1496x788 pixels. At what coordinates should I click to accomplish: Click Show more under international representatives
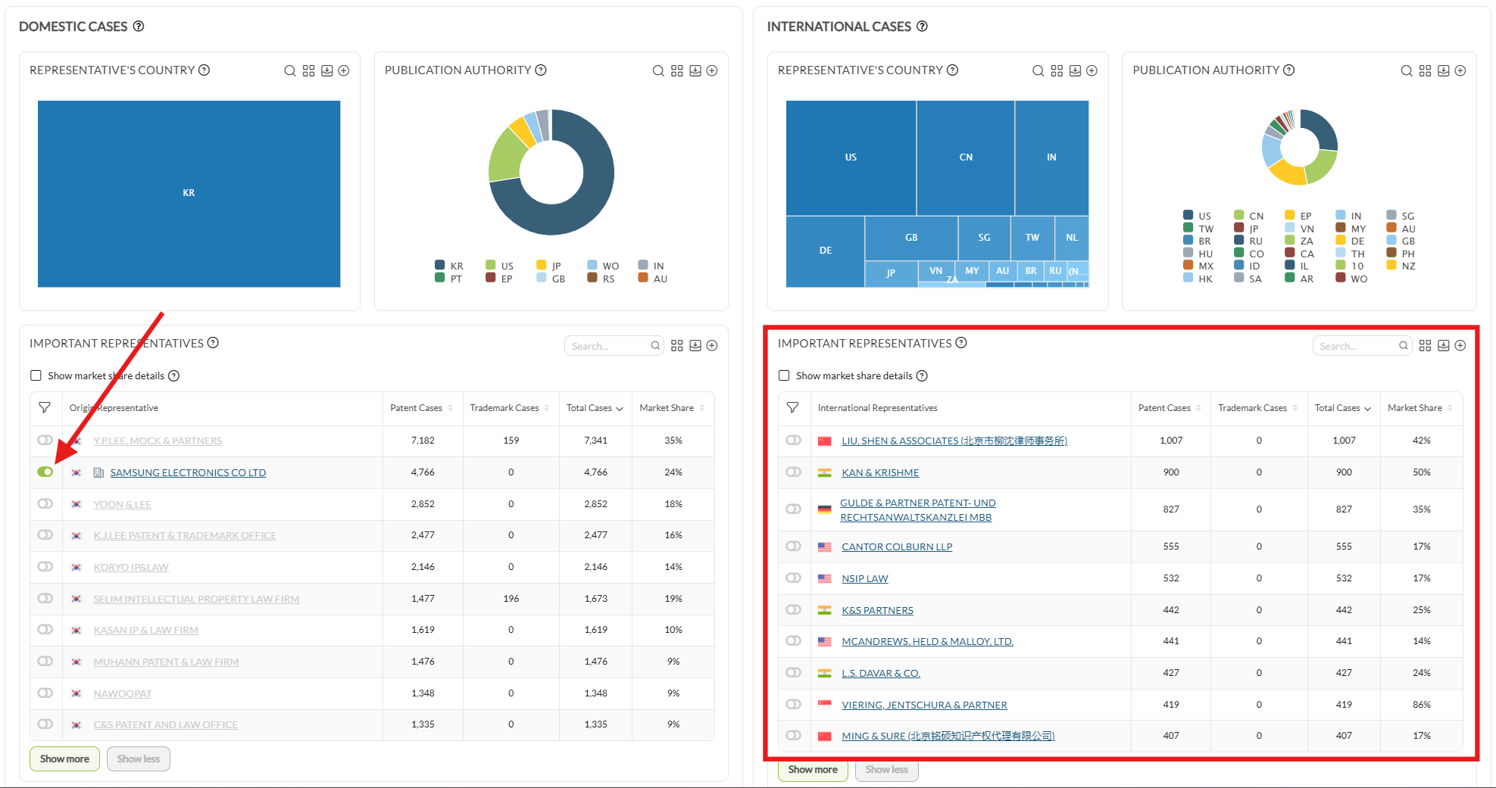tap(813, 770)
